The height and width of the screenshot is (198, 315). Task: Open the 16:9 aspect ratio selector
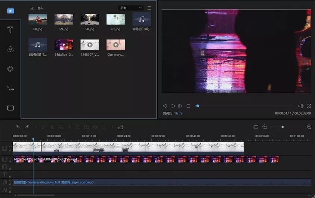pos(178,113)
